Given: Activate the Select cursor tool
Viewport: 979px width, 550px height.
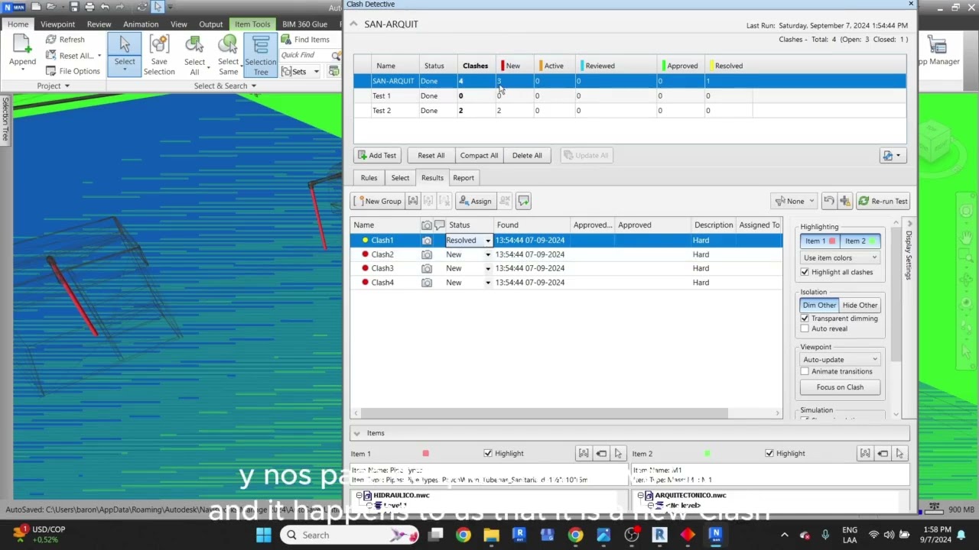Looking at the screenshot, I should pyautogui.click(x=125, y=53).
